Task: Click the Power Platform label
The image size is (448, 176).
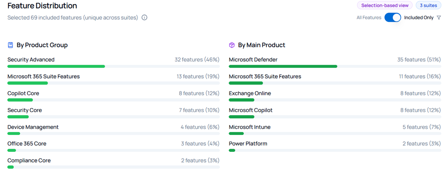Action: tap(248, 143)
